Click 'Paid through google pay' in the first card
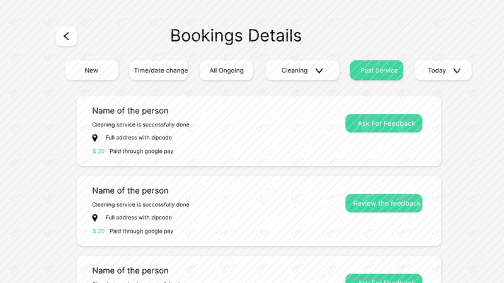Image resolution: width=504 pixels, height=283 pixels. 141,152
